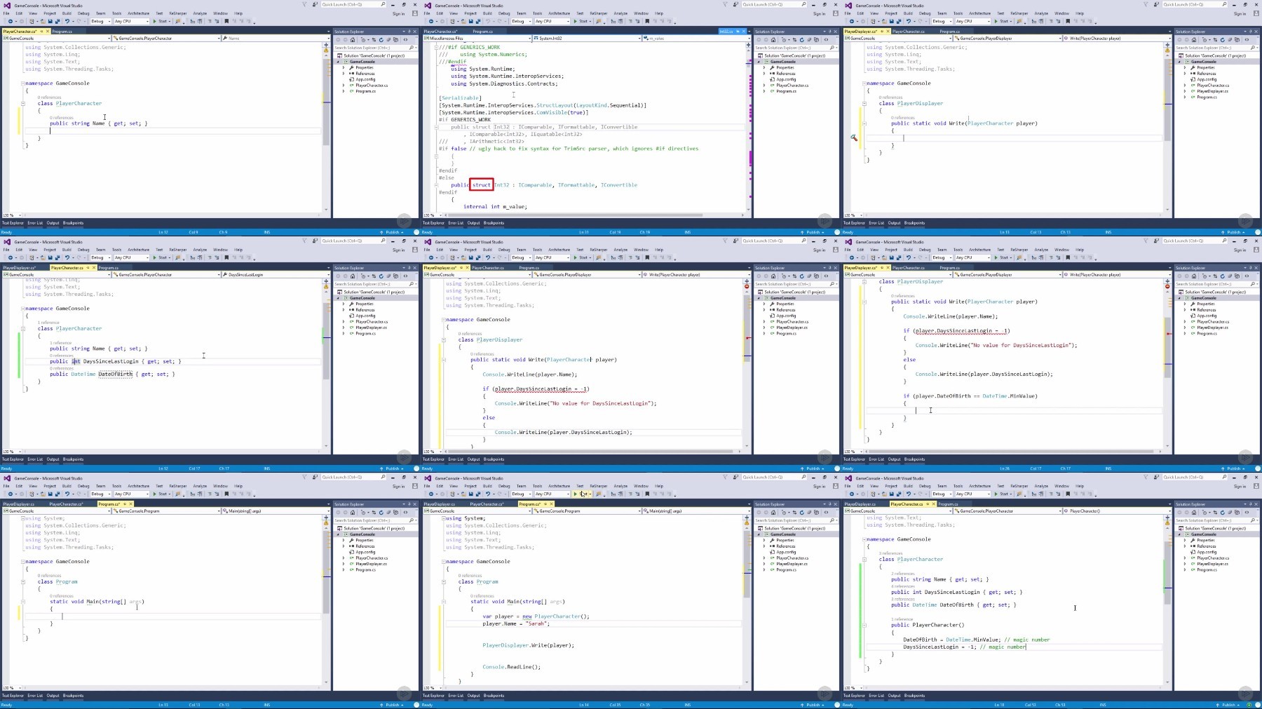
Task: Click Start label in the empty Main method window
Action: 163,494
